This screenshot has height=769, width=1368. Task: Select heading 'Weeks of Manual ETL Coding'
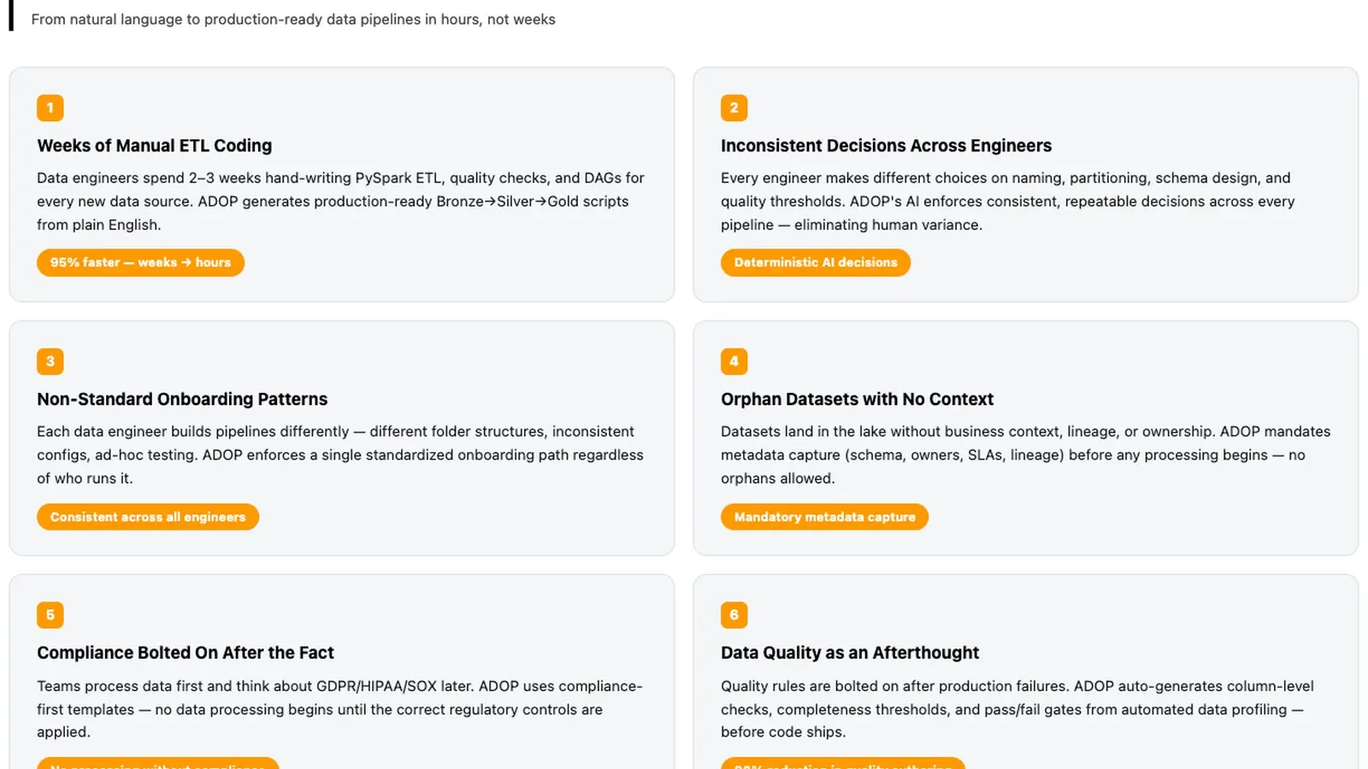pyautogui.click(x=155, y=146)
